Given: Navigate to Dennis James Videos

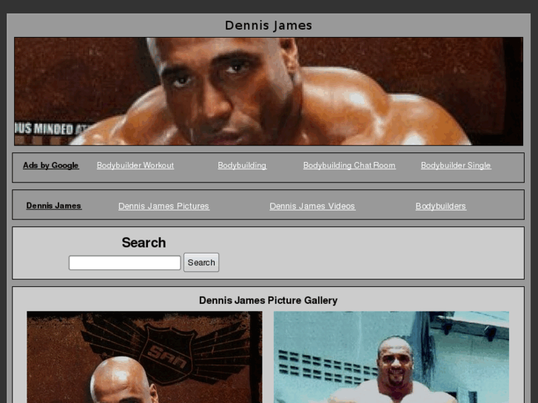Looking at the screenshot, I should point(312,206).
